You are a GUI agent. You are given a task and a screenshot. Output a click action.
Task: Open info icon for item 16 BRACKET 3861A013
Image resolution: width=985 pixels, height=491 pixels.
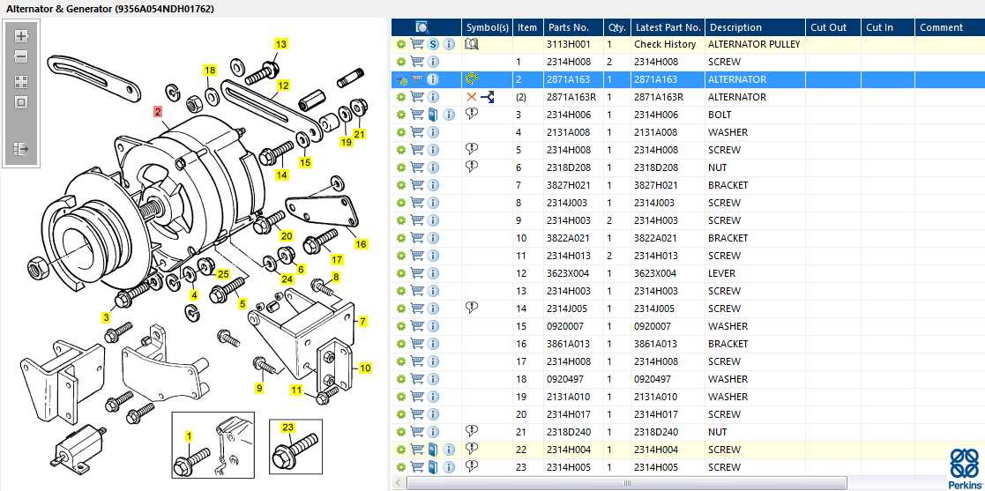click(x=433, y=344)
